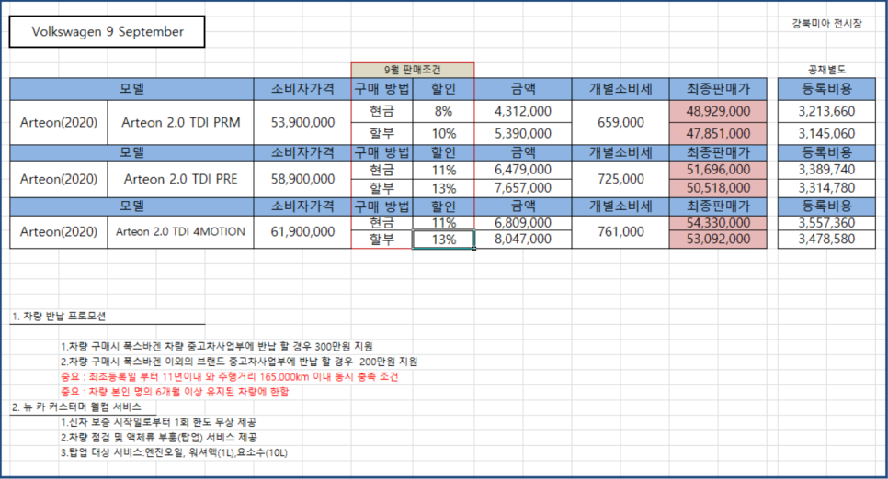Select 현금 cell in the 8% row
Screen dimensions: 888x479
point(381,111)
